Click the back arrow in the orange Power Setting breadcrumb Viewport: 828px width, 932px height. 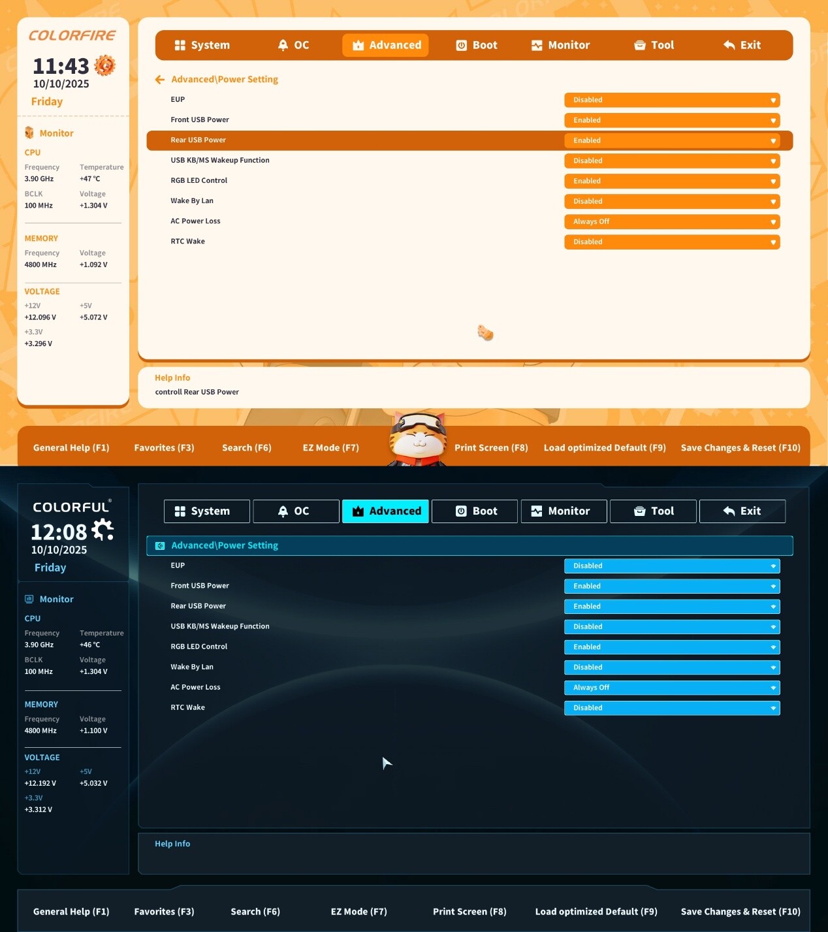[160, 80]
